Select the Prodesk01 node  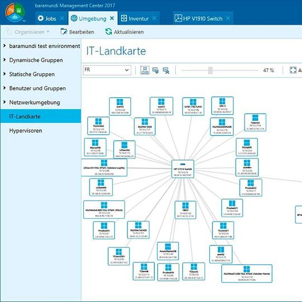[x=232, y=208]
